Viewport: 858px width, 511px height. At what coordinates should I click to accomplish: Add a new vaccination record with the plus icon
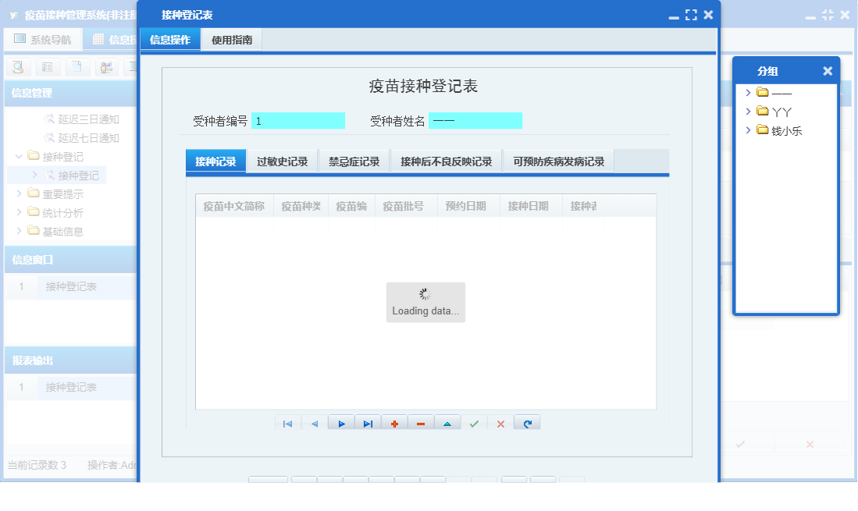(394, 422)
